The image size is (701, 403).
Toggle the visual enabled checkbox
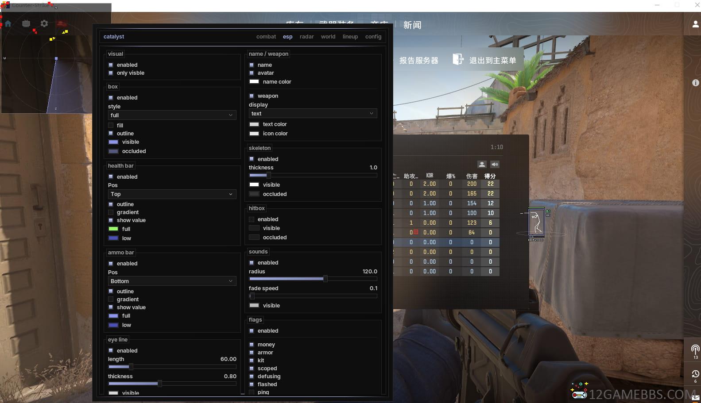[x=111, y=65]
